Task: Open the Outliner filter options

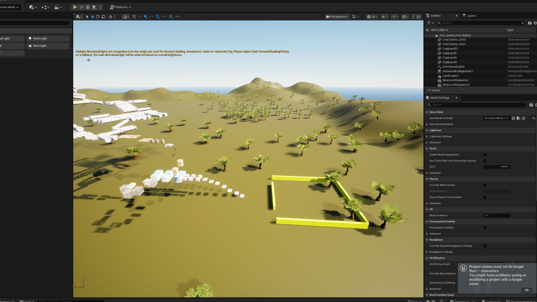Action: pyautogui.click(x=430, y=23)
